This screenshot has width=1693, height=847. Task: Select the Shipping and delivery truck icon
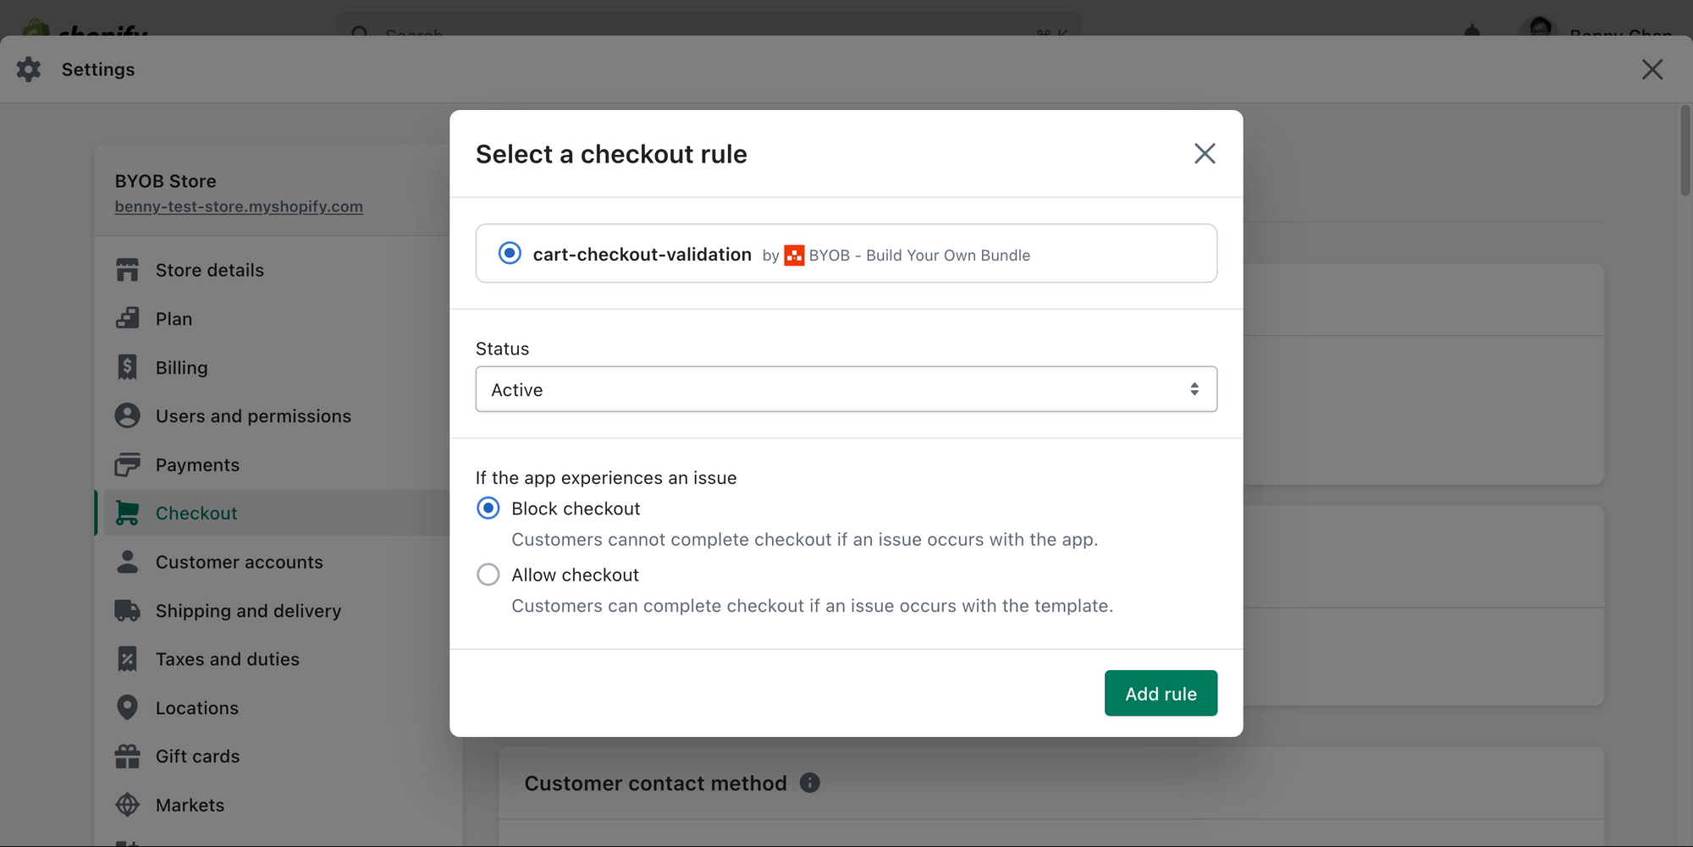127,610
